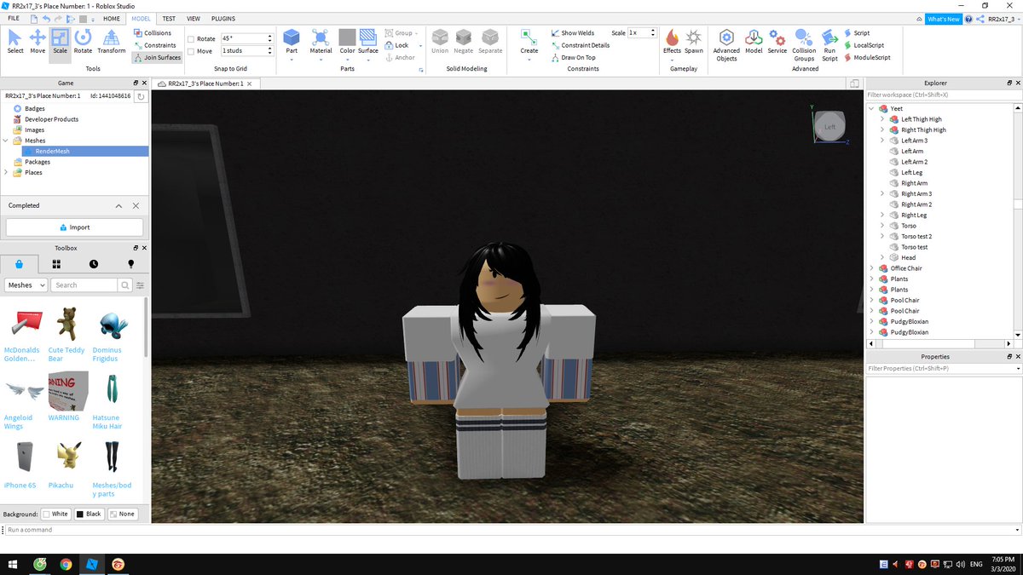Open the Service insert dialog
Image resolution: width=1023 pixels, height=575 pixels.
[x=777, y=42]
